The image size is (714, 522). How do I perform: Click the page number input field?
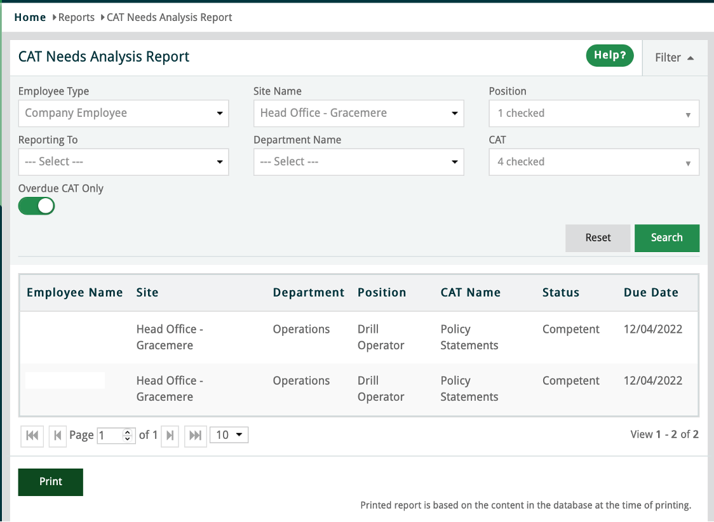111,435
